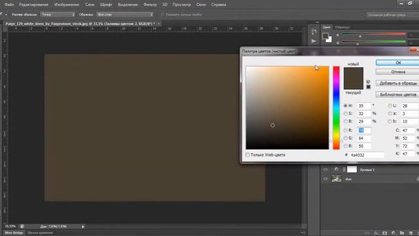The height and width of the screenshot is (236, 419).
Task: Select the B brightness radio button
Action: (x=345, y=121)
